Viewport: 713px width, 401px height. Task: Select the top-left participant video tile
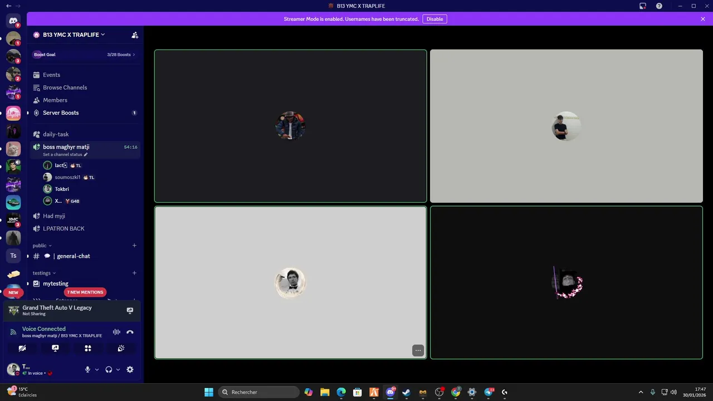click(291, 126)
